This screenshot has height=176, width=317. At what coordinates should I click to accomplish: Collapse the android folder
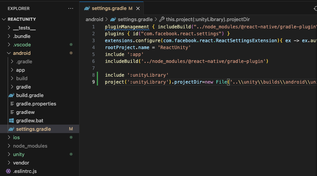tap(22, 53)
